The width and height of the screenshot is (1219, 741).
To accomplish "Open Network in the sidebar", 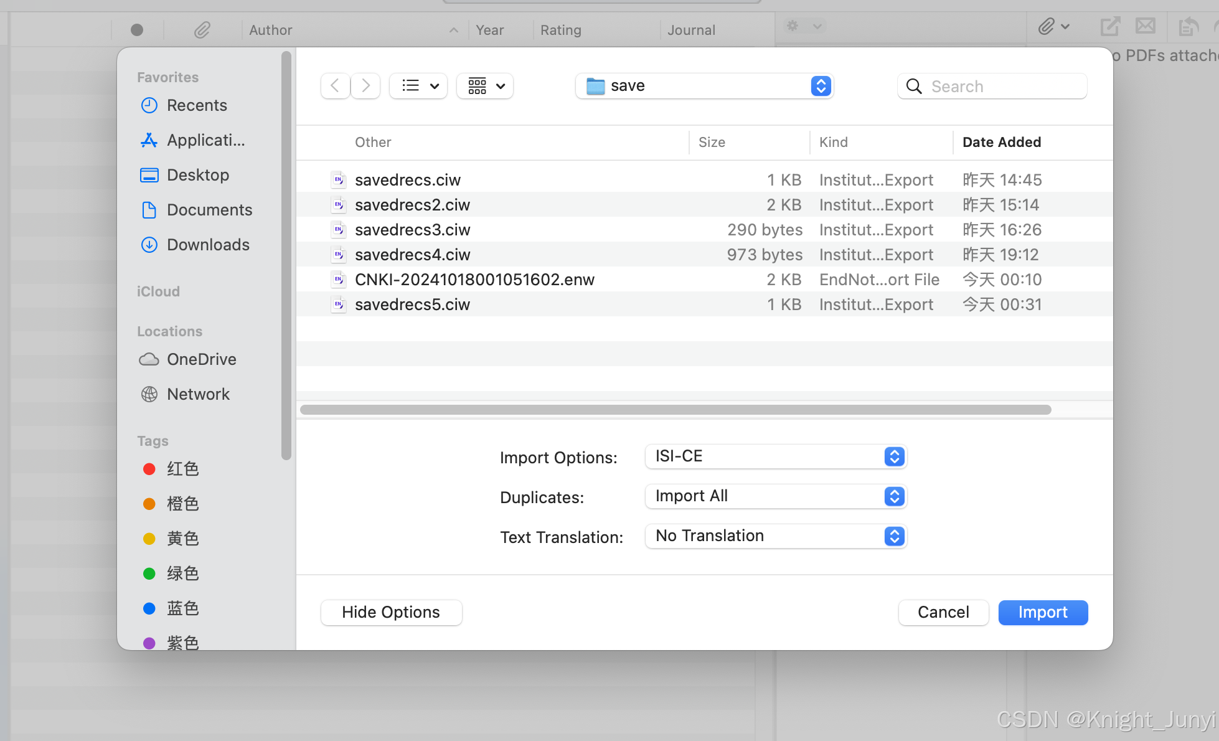I will (x=198, y=394).
